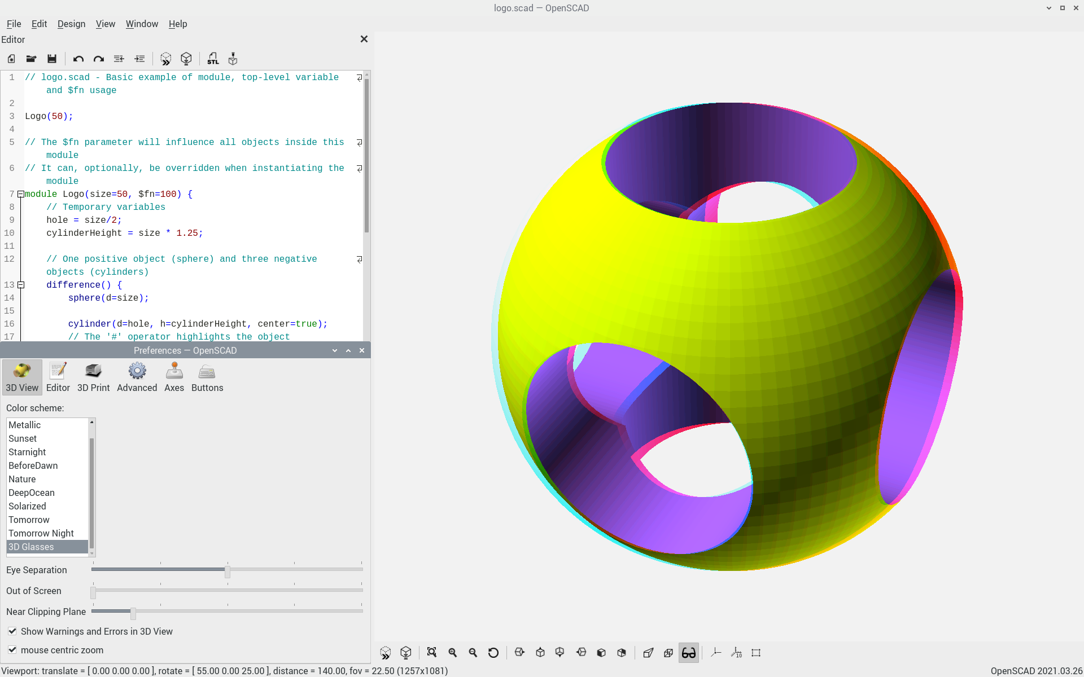
Task: Collapse the difference() block fold marker
Action: point(21,285)
